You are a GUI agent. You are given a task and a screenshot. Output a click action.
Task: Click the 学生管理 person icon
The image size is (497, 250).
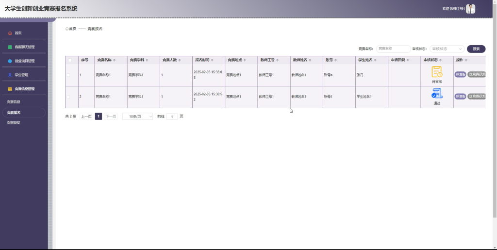[x=10, y=75]
